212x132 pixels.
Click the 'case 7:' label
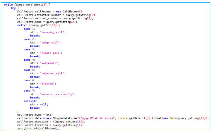[x=29, y=91]
